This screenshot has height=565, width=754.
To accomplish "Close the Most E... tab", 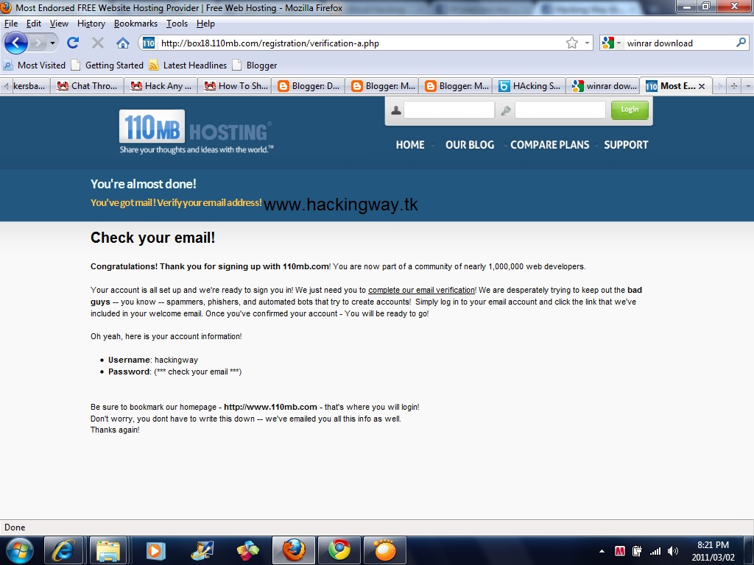I will [x=702, y=87].
